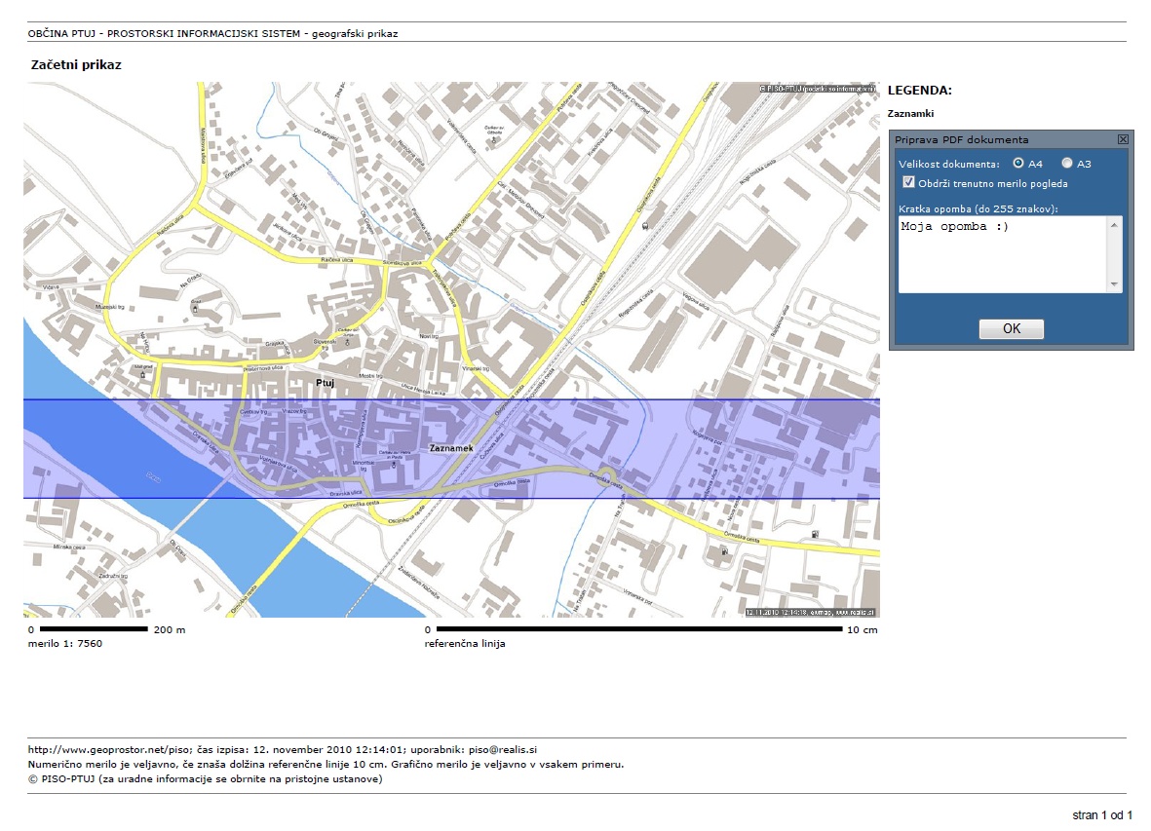Click into the Kratka opomba text box
Image resolution: width=1151 pixels, height=831 pixels.
tap(1002, 253)
